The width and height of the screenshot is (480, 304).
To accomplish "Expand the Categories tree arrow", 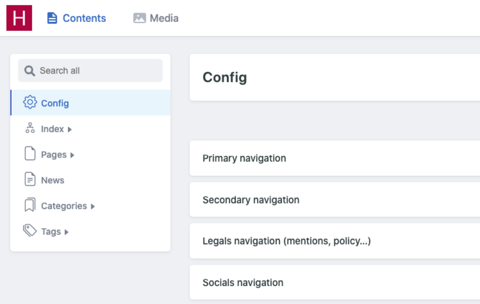I will (x=93, y=206).
